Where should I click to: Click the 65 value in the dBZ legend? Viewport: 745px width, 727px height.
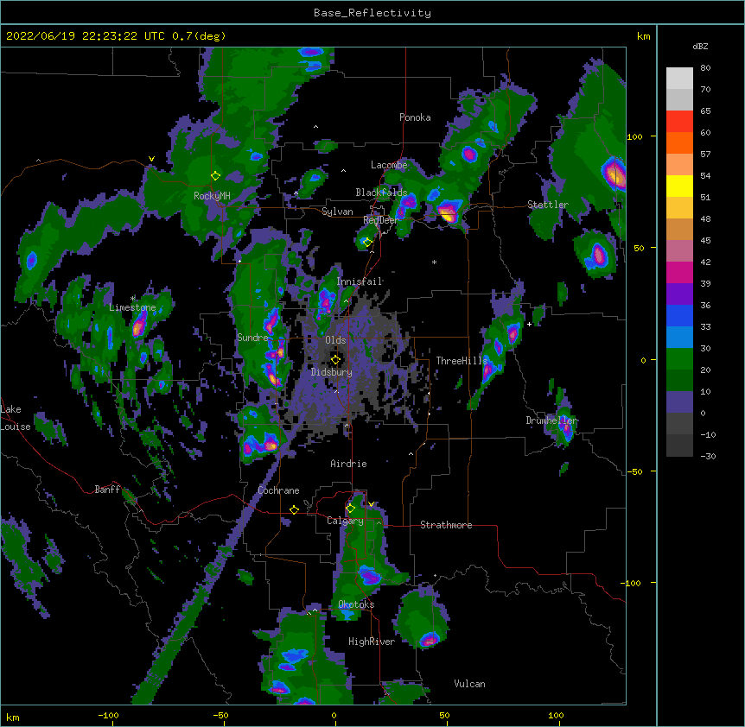[705, 111]
